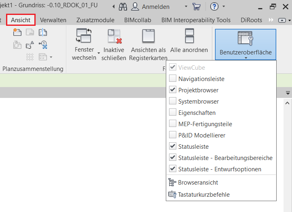Enable the Navigationsleiste checkbox
The image size is (292, 212).
(x=173, y=78)
